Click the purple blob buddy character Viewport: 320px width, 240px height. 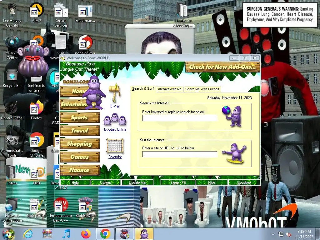coord(33,60)
